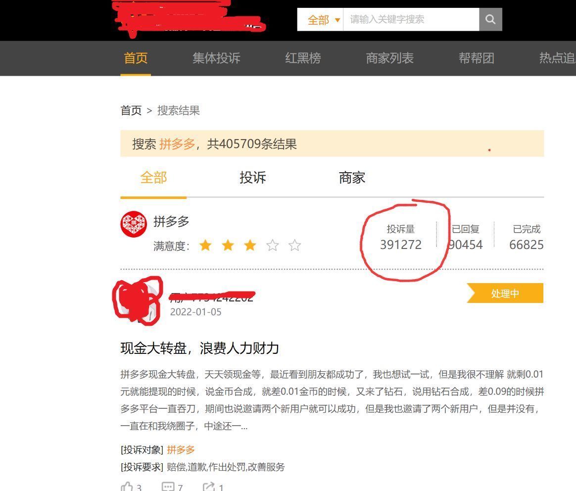Open the 热点追 navigation item
576x491 pixels.
pyautogui.click(x=557, y=58)
